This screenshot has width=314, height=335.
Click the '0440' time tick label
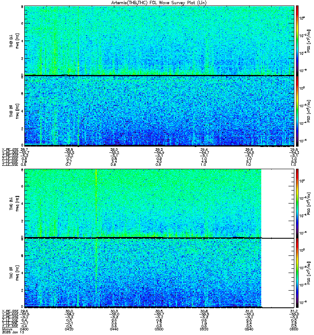pos(114,329)
